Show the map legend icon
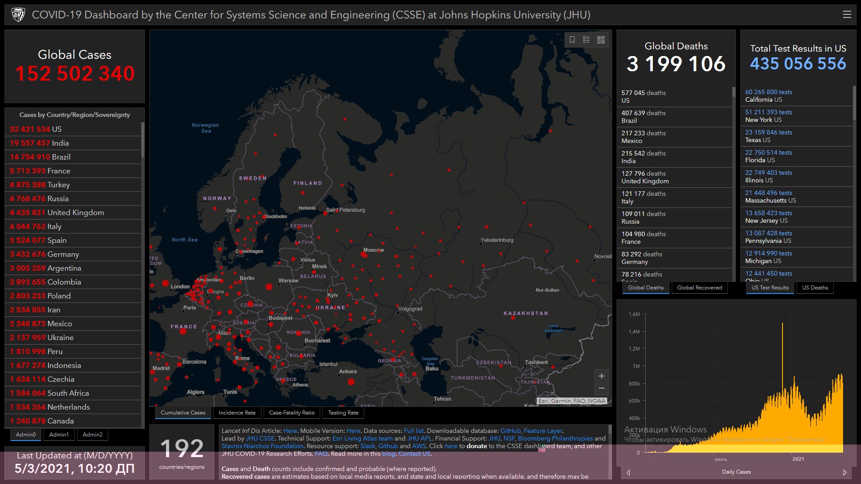Viewport: 861px width, 484px height. click(587, 40)
